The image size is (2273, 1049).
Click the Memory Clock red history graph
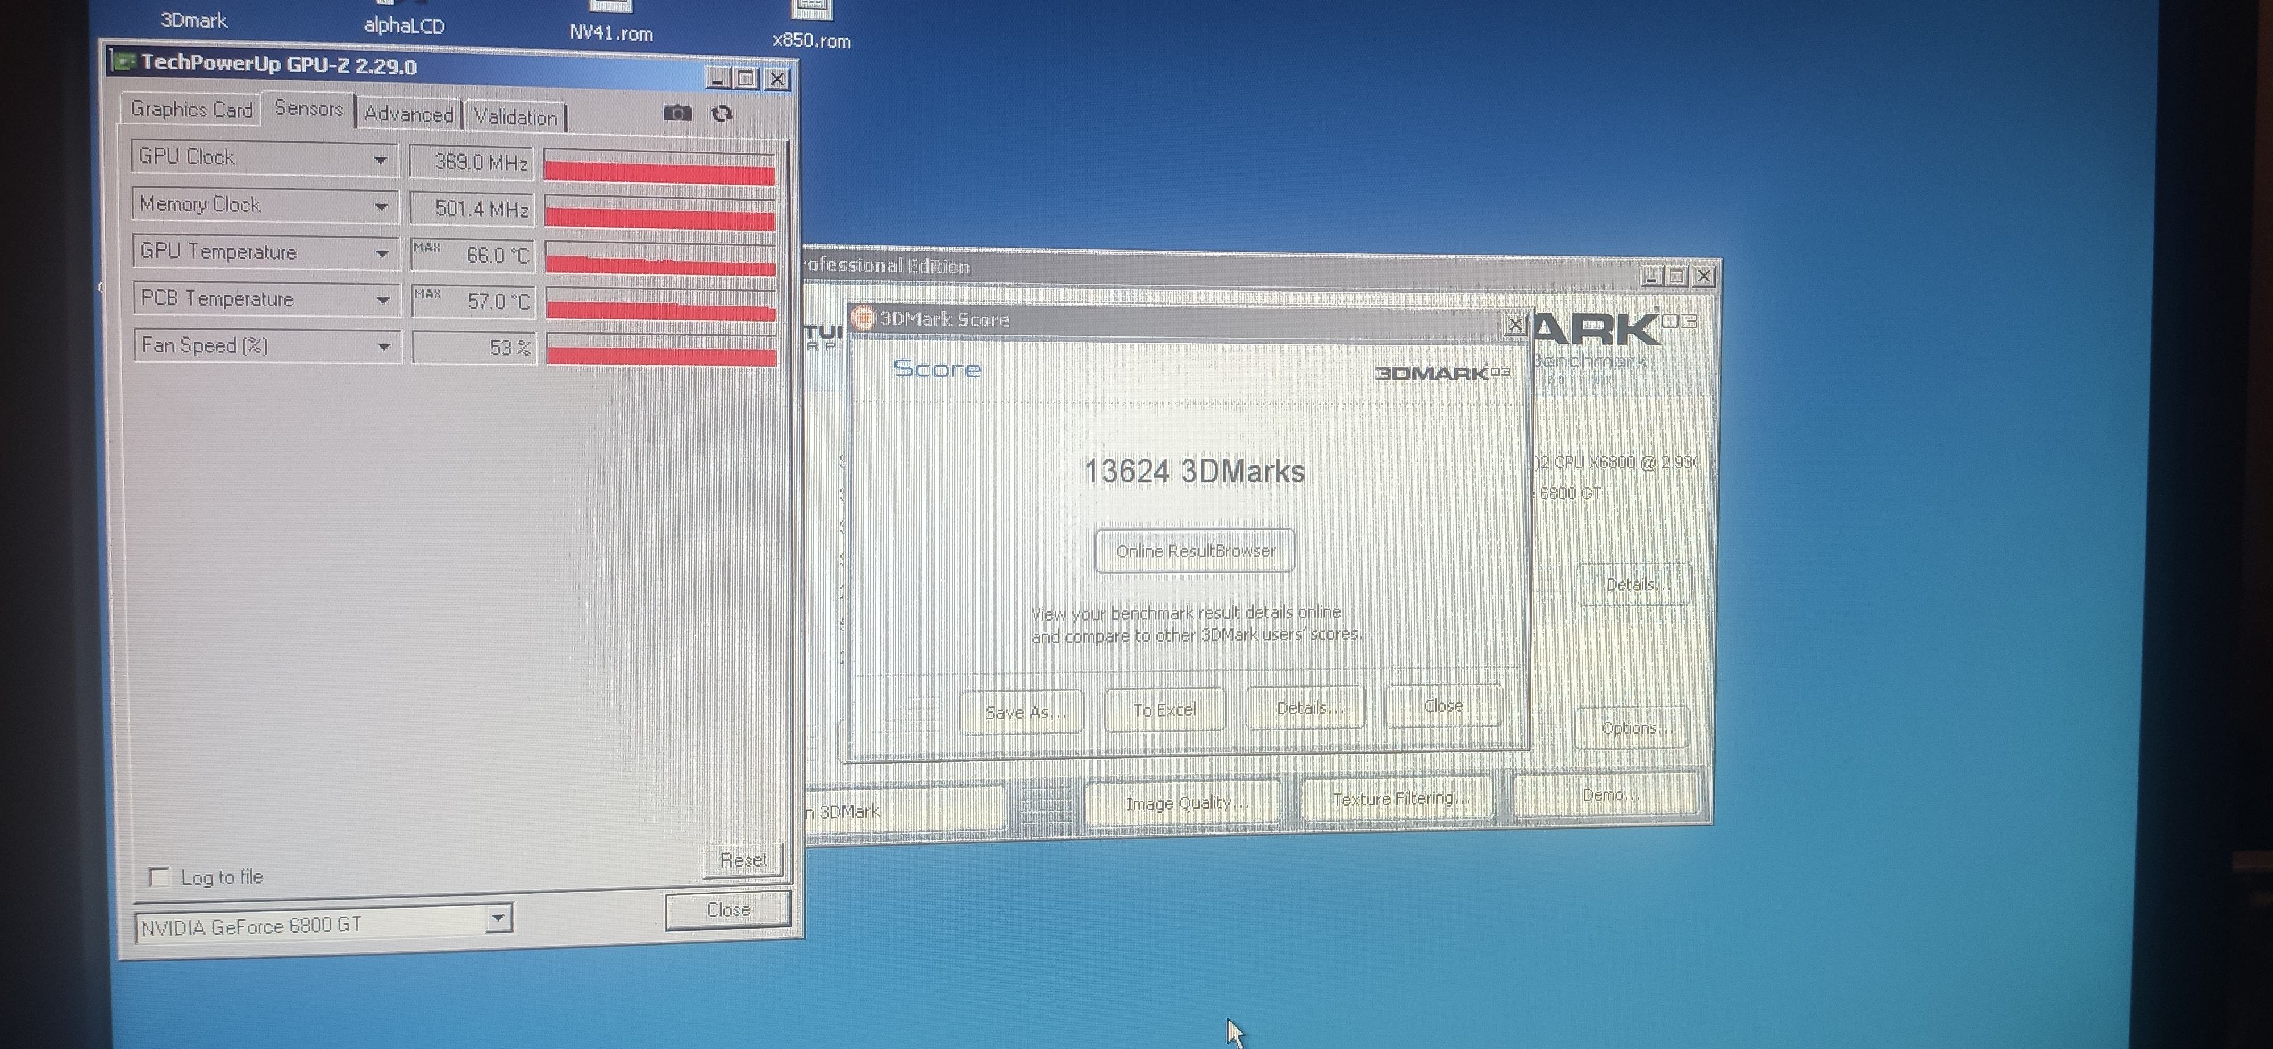click(x=661, y=214)
